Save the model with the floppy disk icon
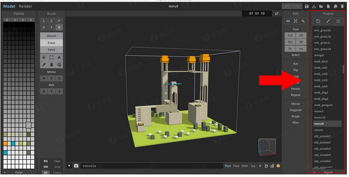 tap(307, 6)
